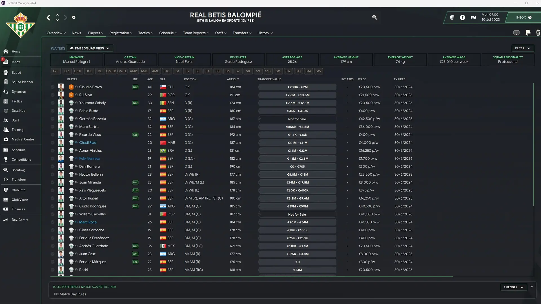Open the globe world icon

click(452, 17)
